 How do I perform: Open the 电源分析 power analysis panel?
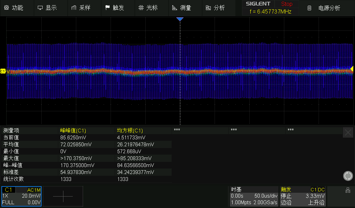tap(325, 8)
